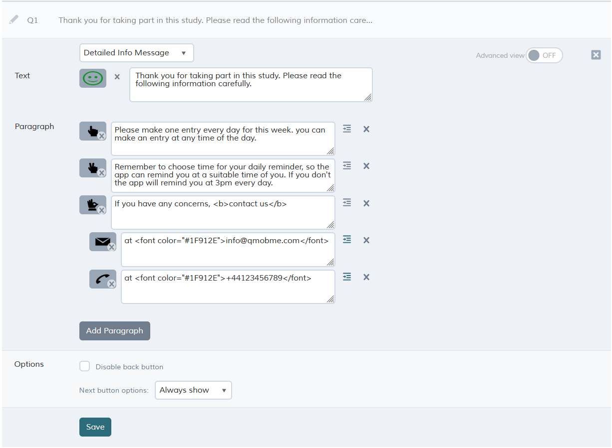Click the Add Paragraph button
The image size is (612, 448).
click(x=115, y=331)
